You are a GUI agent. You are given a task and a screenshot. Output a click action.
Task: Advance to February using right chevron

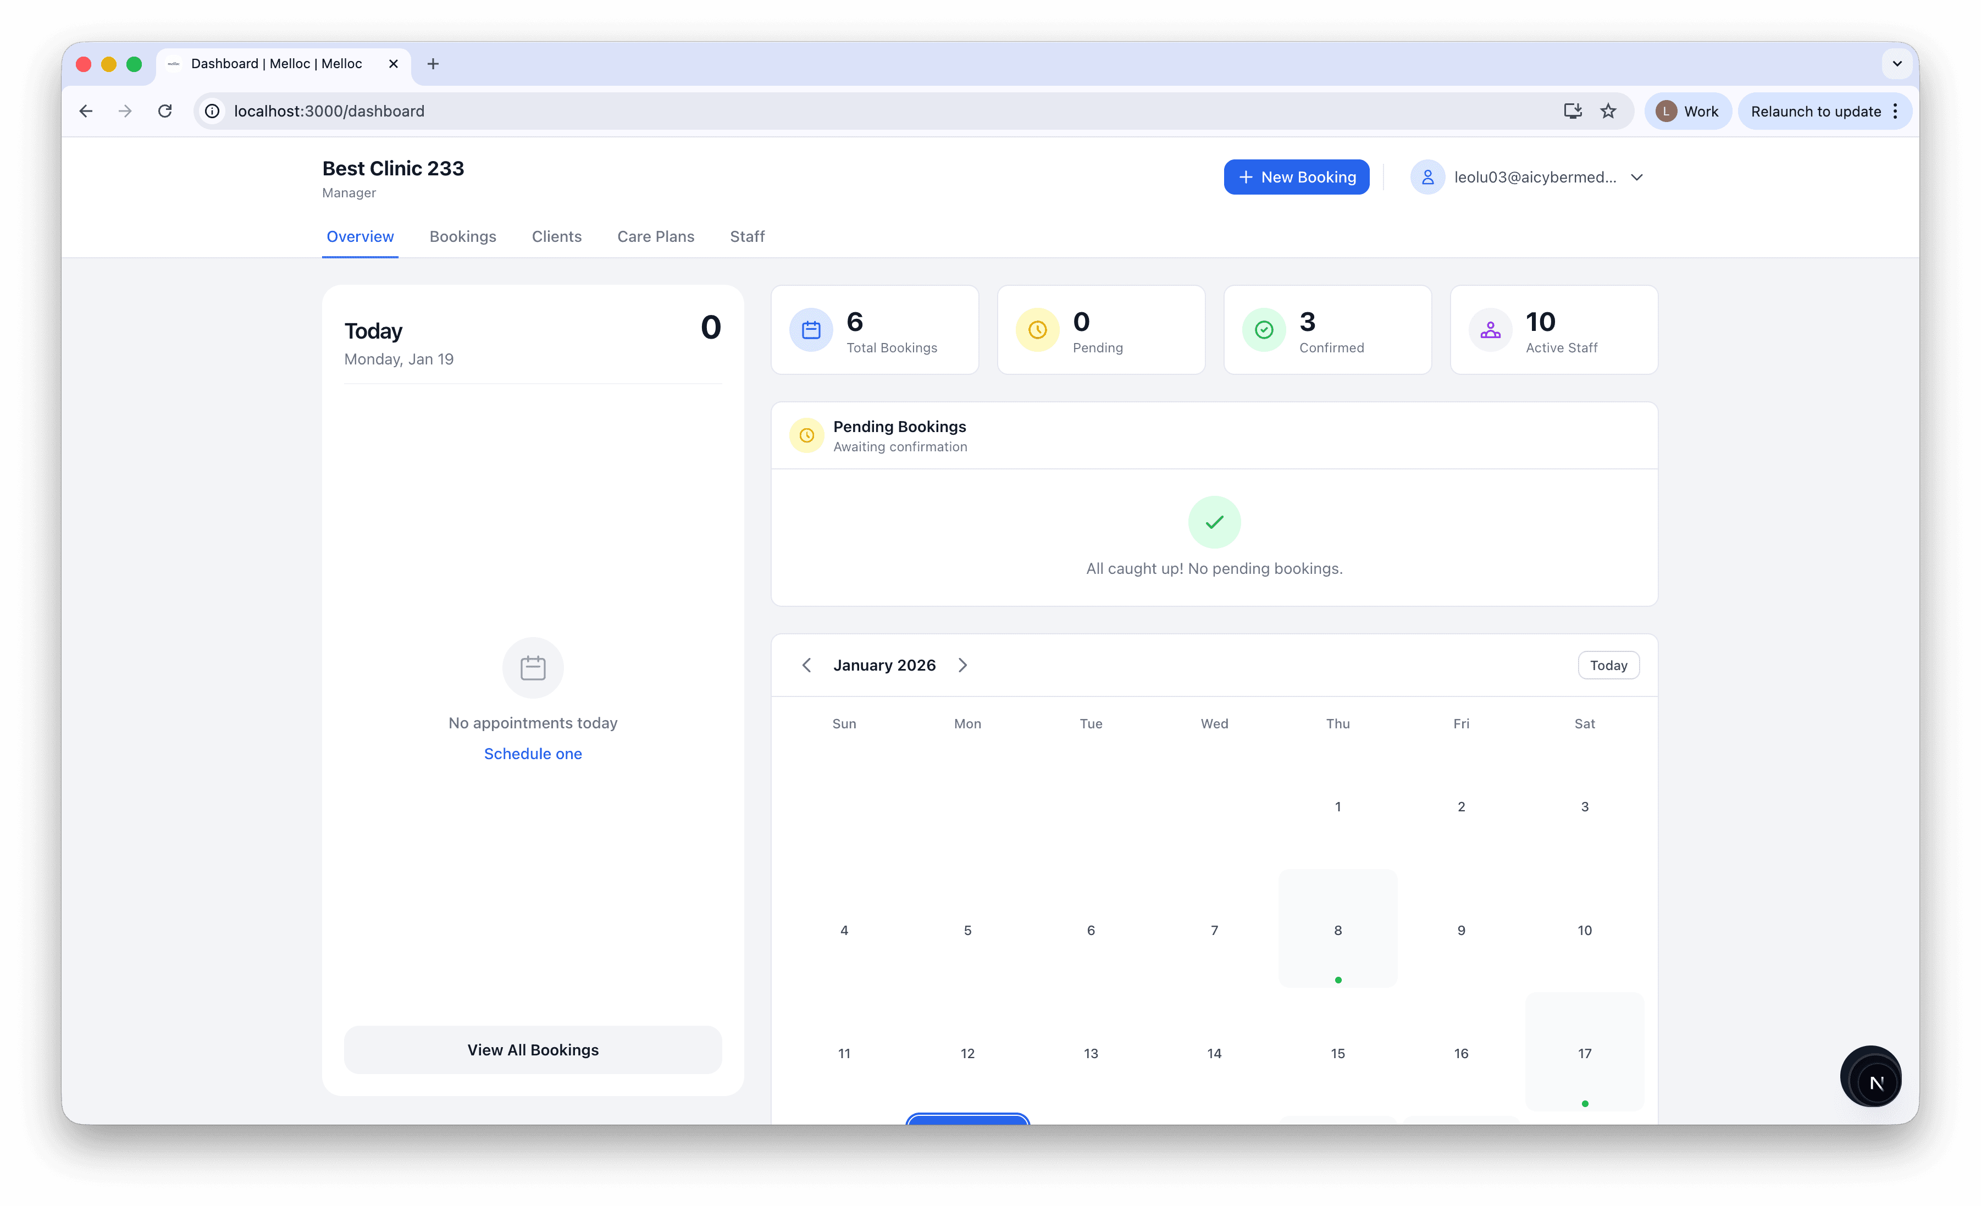pyautogui.click(x=962, y=665)
